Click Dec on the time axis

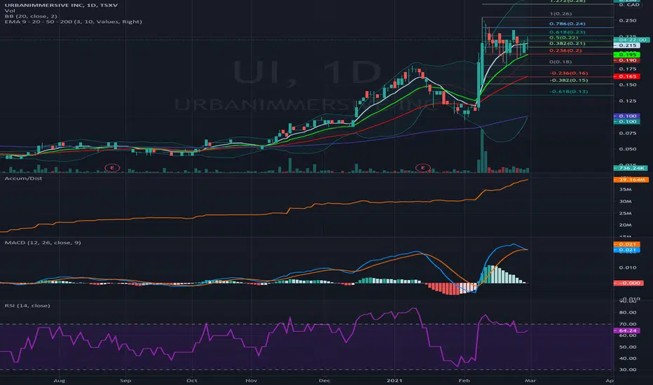click(x=324, y=380)
